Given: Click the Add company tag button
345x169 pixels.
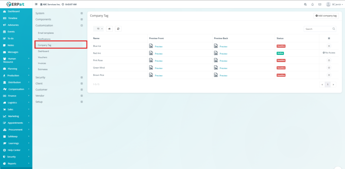Looking at the screenshot, I should tap(326, 16).
